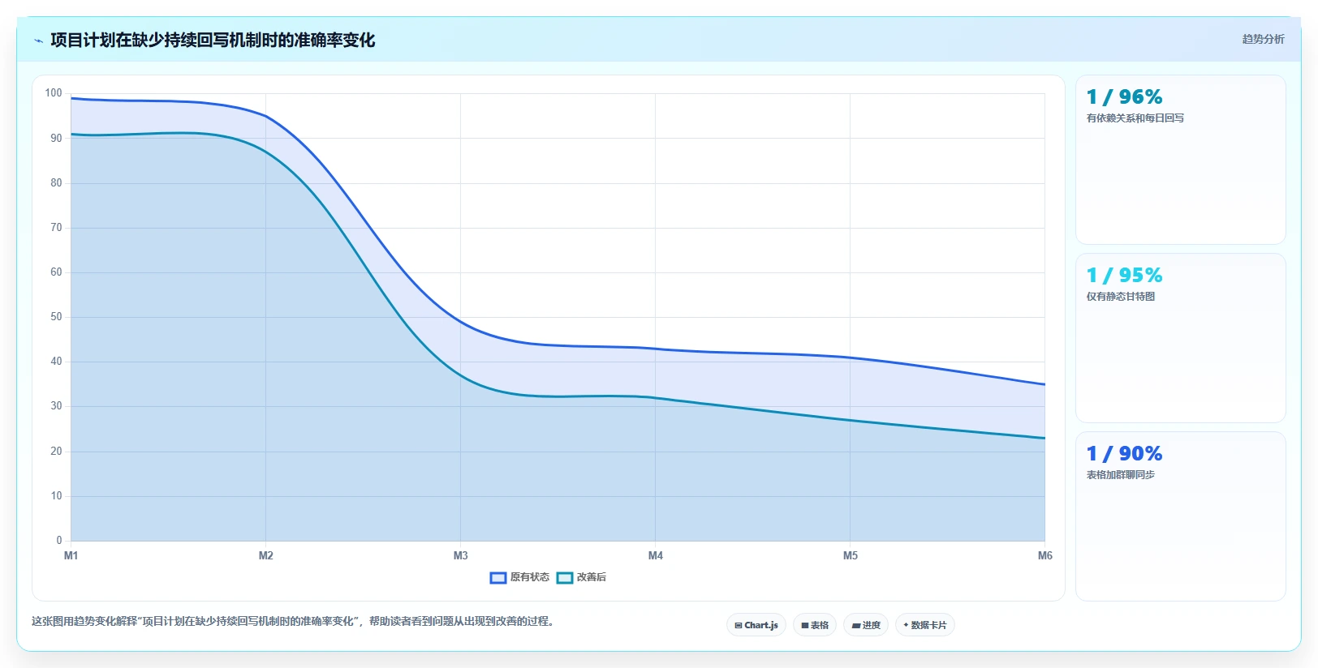
Task: Click the M1 x-axis label
Action: click(71, 556)
